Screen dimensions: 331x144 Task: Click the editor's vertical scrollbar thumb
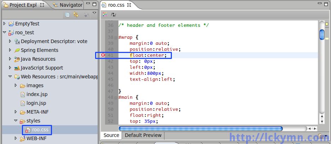(x=322, y=35)
